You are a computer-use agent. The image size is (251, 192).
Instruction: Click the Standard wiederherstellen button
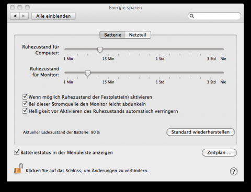tap(200, 132)
